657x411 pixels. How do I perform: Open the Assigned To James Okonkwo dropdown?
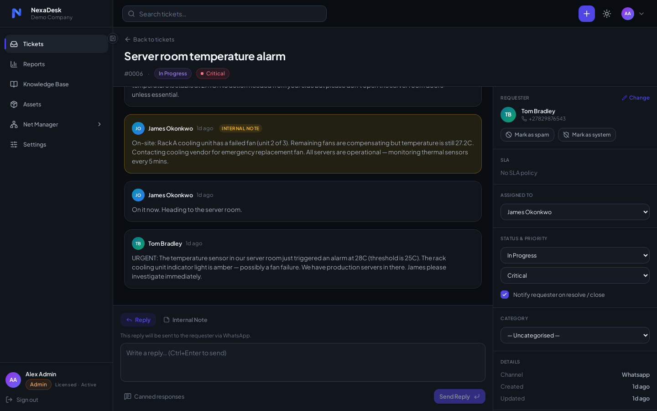575,212
